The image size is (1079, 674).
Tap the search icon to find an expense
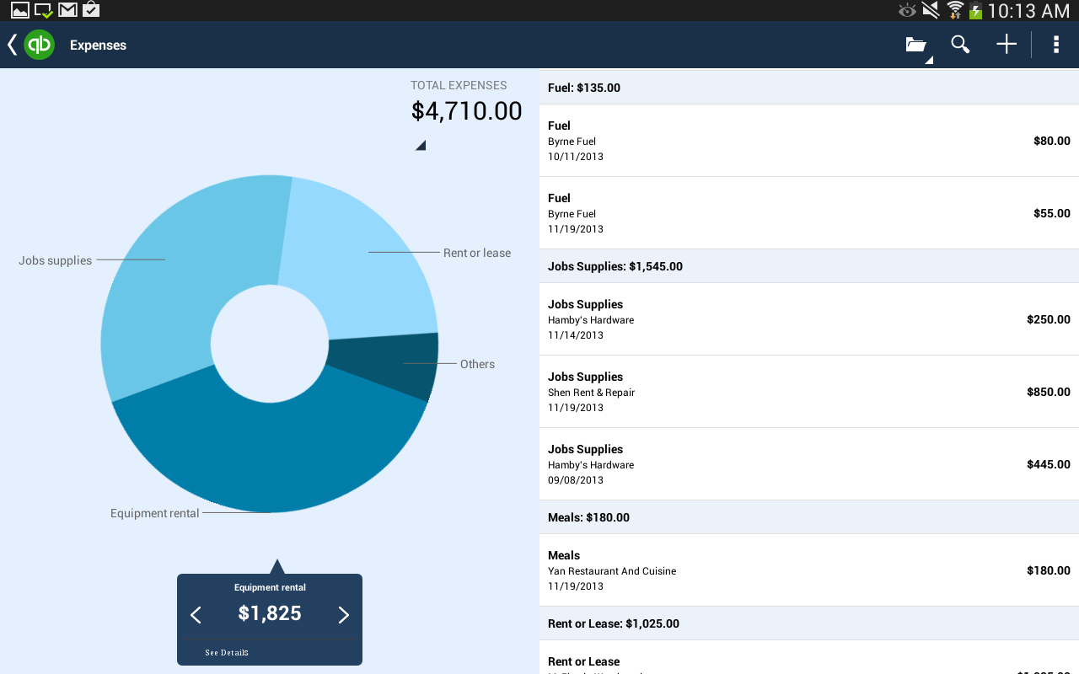coord(960,44)
